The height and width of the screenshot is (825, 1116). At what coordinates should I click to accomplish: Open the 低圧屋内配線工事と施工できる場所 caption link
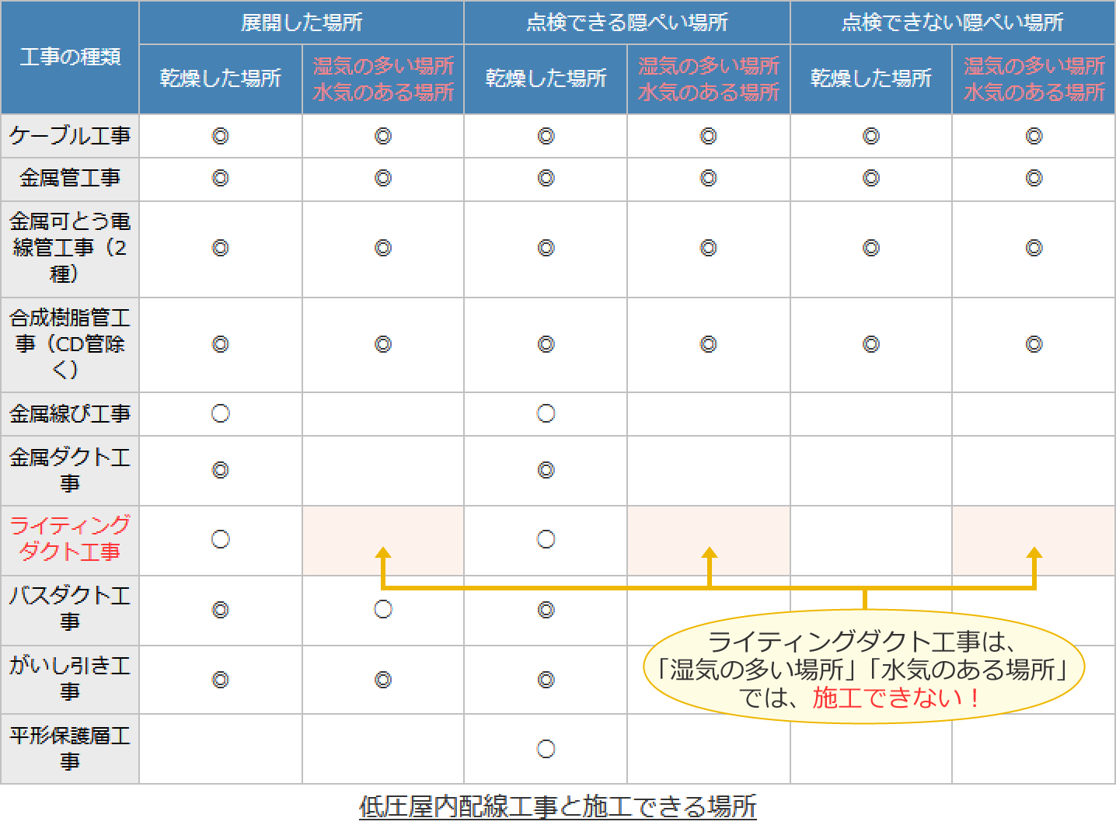click(x=557, y=806)
